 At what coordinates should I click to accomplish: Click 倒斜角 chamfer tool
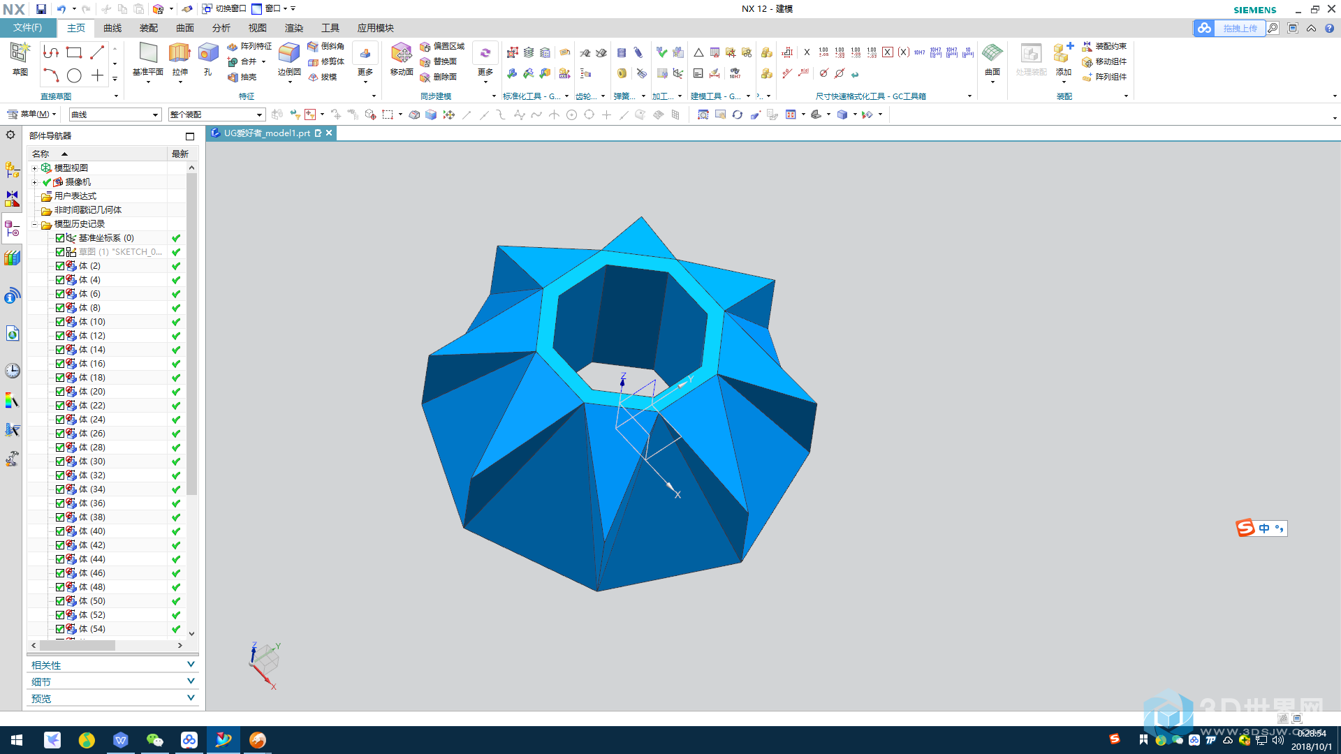(325, 46)
